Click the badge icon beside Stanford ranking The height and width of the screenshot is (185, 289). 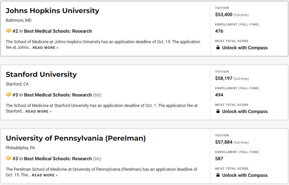pyautogui.click(x=9, y=95)
